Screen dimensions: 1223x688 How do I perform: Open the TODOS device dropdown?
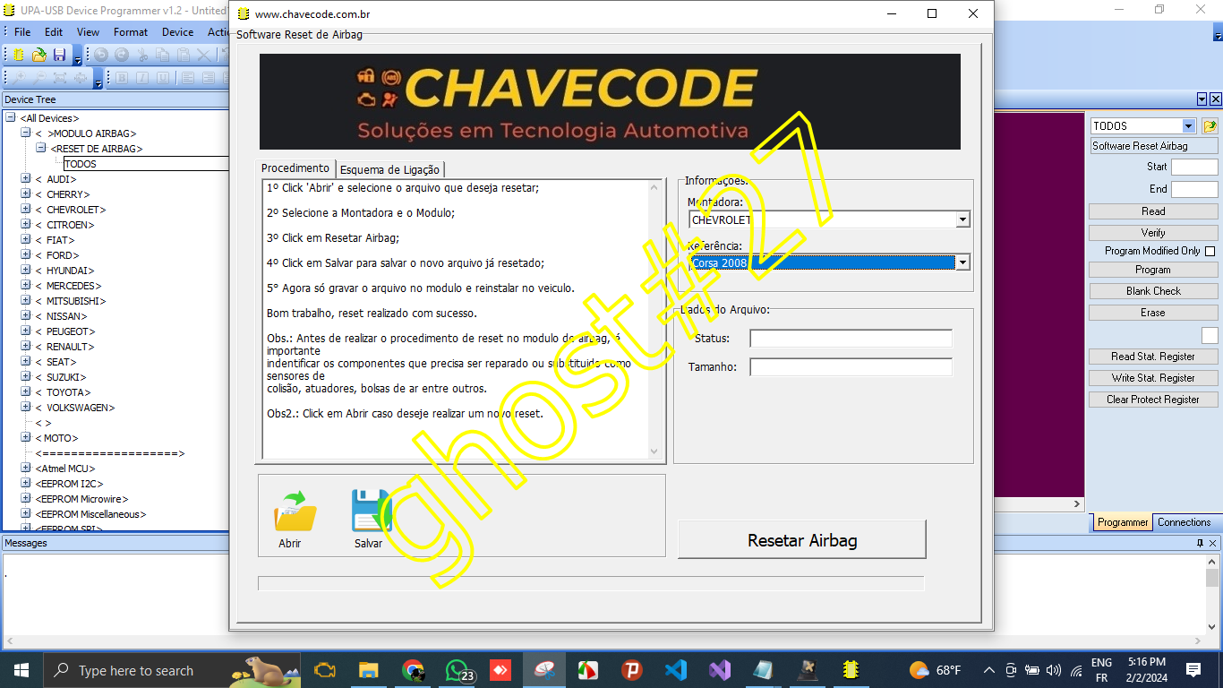[1188, 126]
